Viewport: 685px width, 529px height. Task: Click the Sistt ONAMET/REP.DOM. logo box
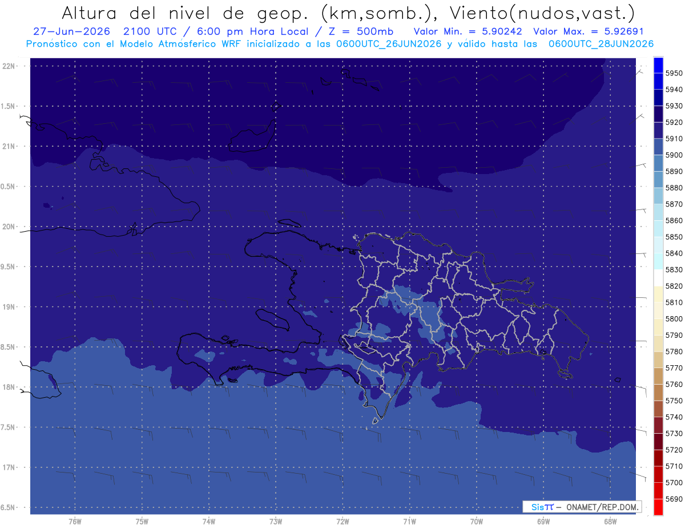(x=582, y=506)
